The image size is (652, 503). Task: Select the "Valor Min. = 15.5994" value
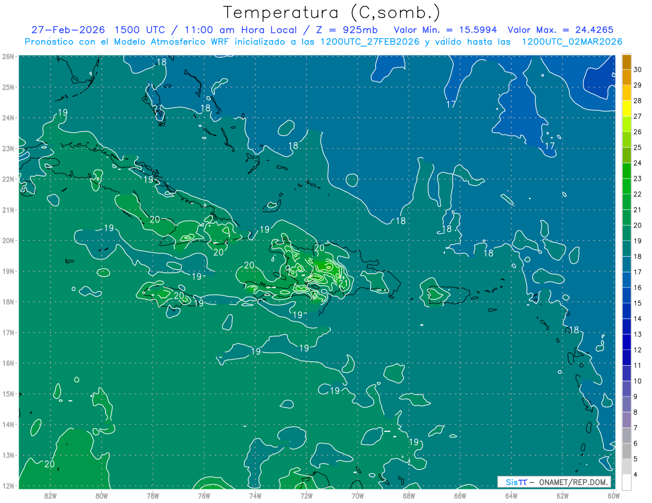pyautogui.click(x=444, y=30)
